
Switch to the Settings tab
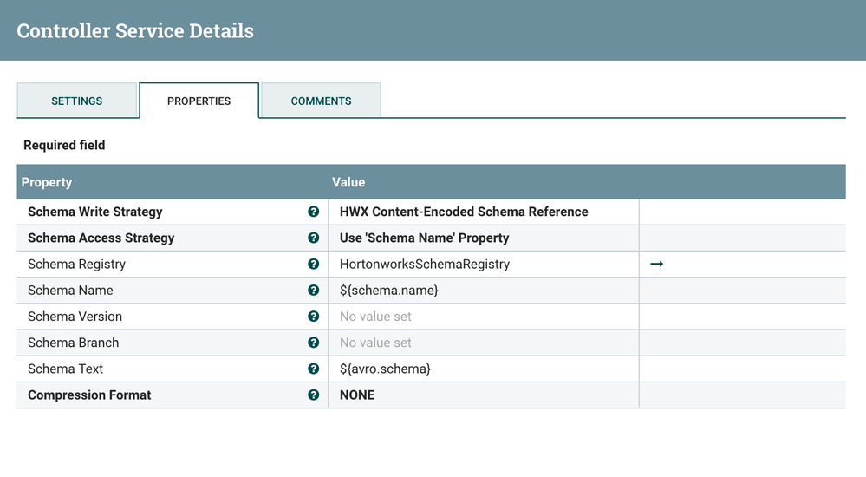click(77, 101)
